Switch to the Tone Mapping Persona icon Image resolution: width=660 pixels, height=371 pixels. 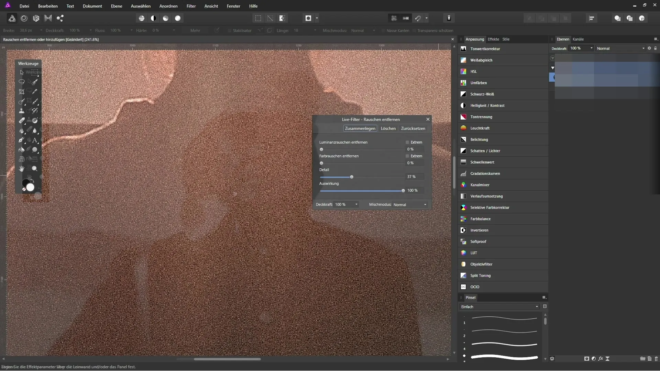[48, 18]
